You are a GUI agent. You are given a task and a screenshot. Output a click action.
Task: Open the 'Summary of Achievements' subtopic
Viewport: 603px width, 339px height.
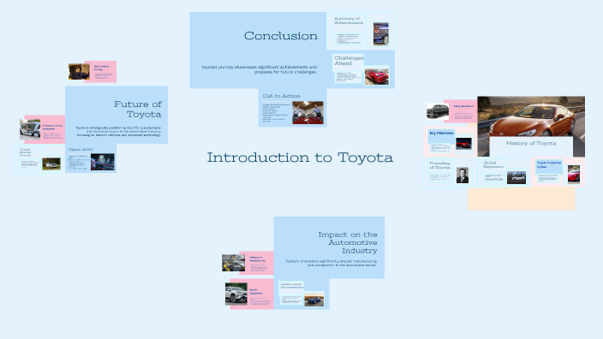(349, 21)
